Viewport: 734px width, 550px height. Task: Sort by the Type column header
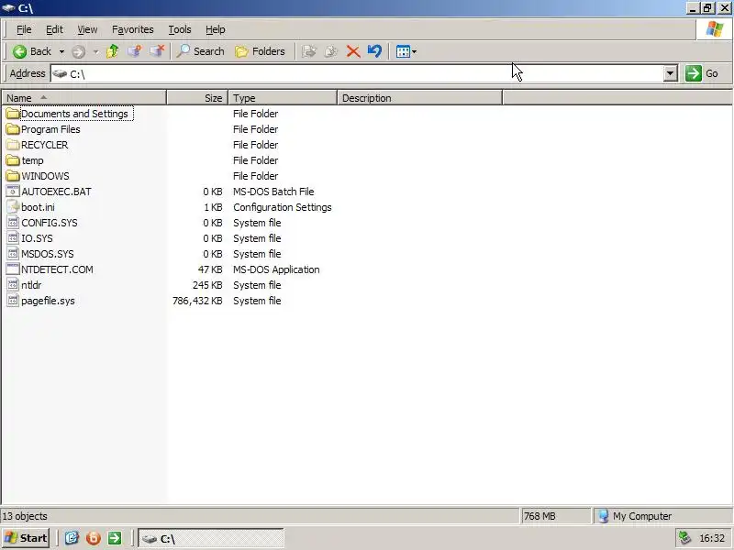(283, 98)
